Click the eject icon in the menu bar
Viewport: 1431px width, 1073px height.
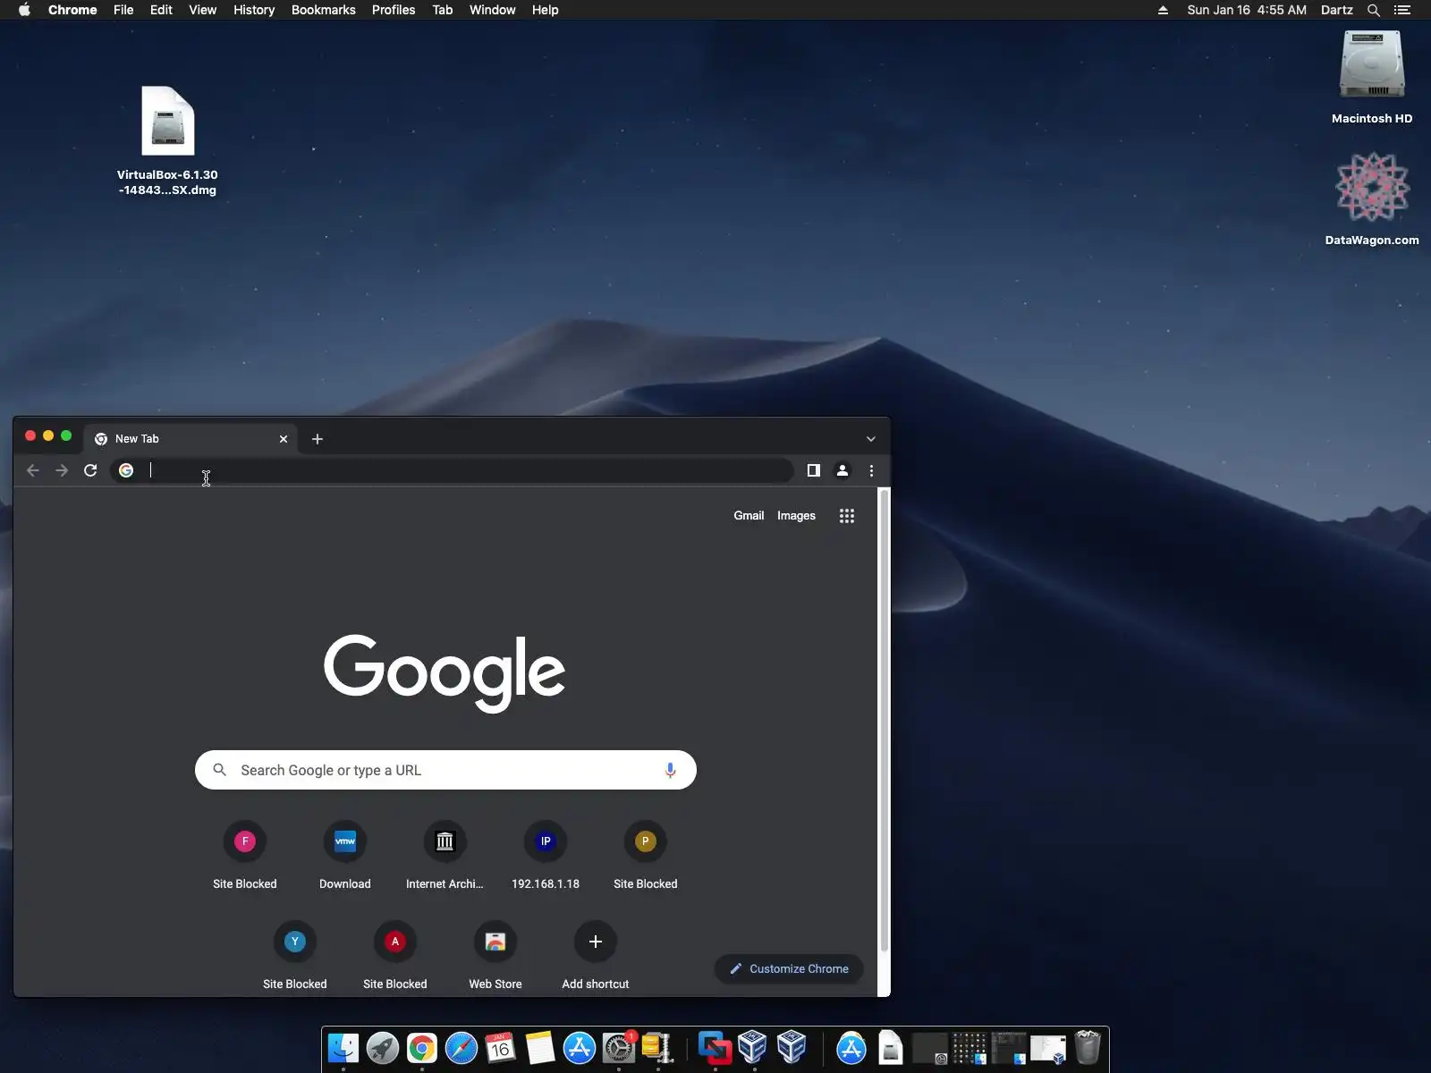pyautogui.click(x=1163, y=10)
